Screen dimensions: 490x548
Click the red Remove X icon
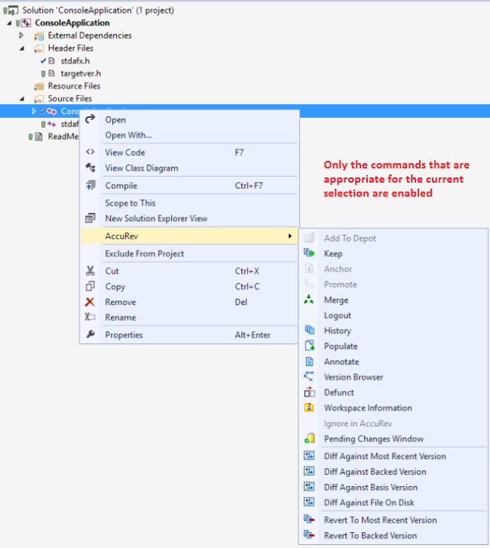click(90, 302)
